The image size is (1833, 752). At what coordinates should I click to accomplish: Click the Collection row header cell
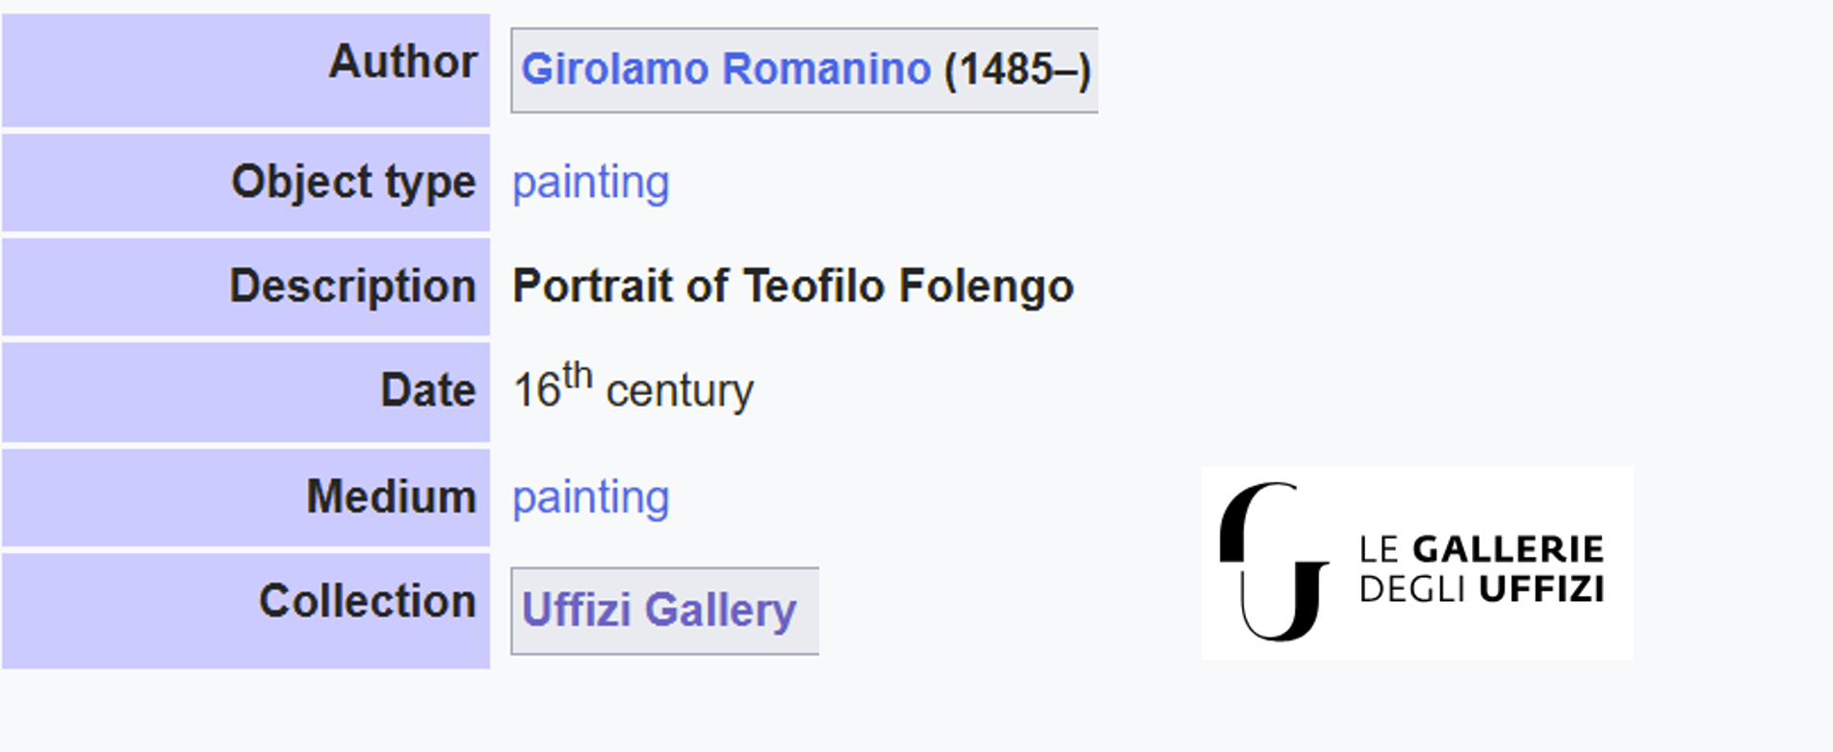pyautogui.click(x=245, y=610)
